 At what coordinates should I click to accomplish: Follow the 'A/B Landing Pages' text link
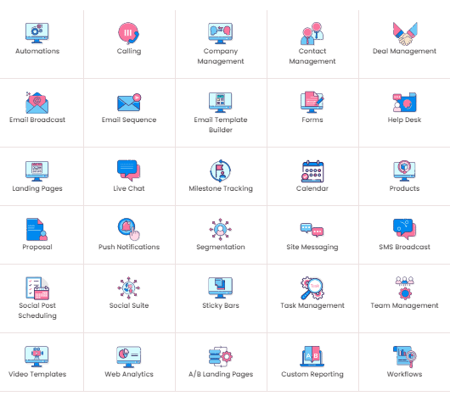click(221, 375)
